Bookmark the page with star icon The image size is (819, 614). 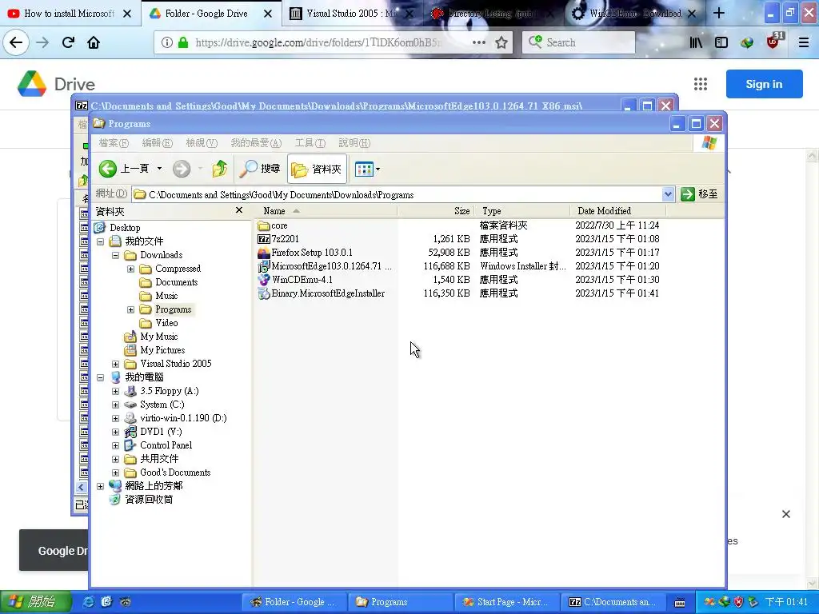pyautogui.click(x=501, y=42)
